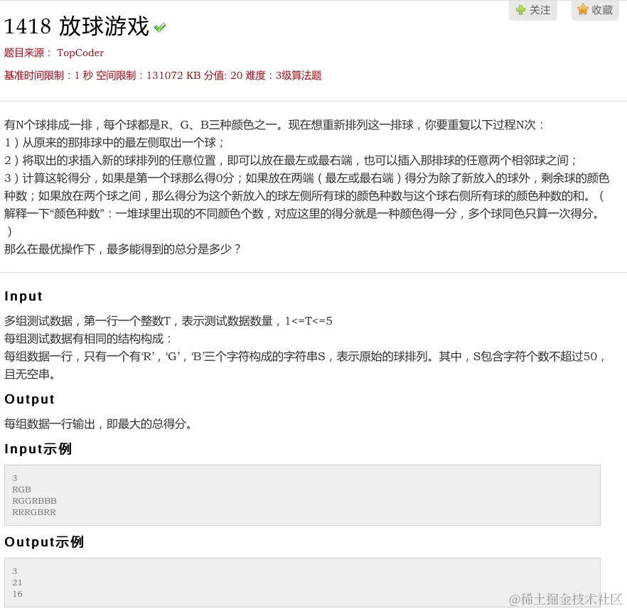
Task: Click the 难度：3级算法题 text
Action: click(x=284, y=75)
